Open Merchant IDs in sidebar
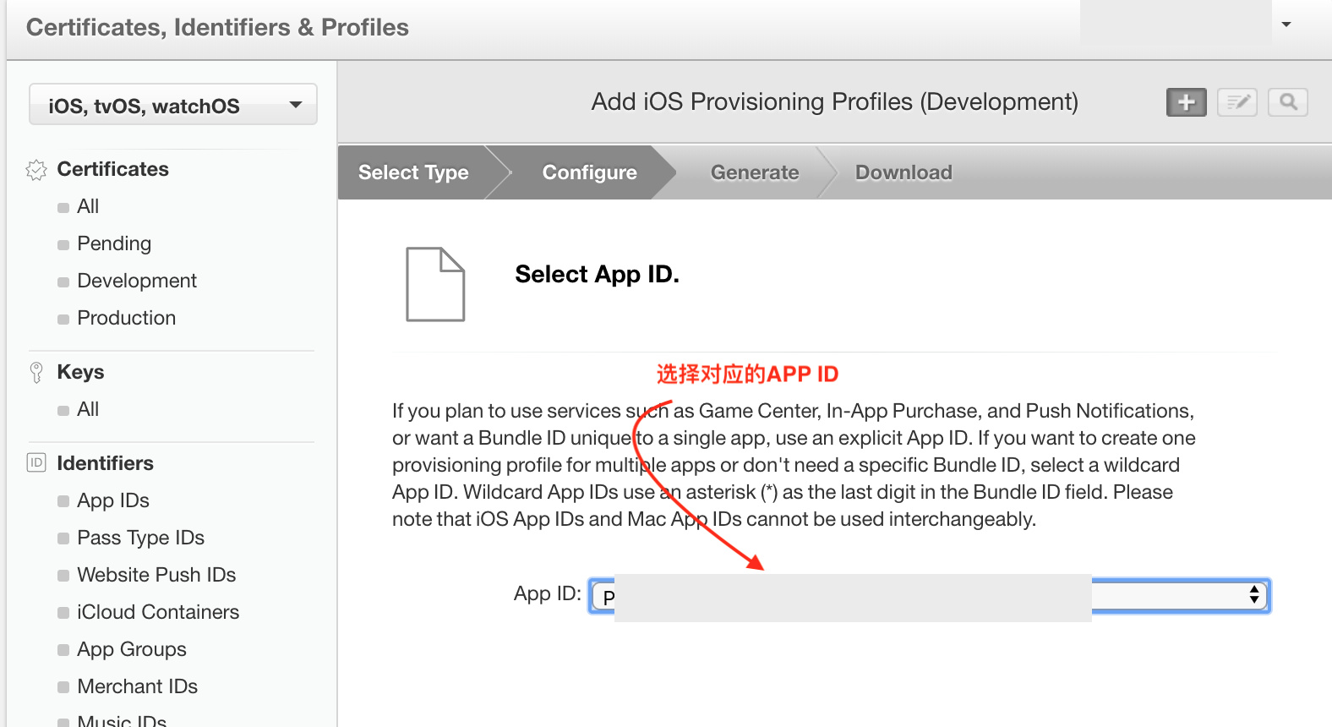Screen dimensions: 1332x727 click(138, 686)
